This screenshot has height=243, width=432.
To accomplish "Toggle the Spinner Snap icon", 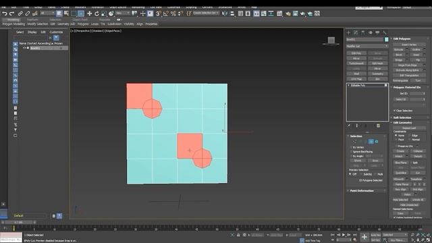I will [180, 13].
